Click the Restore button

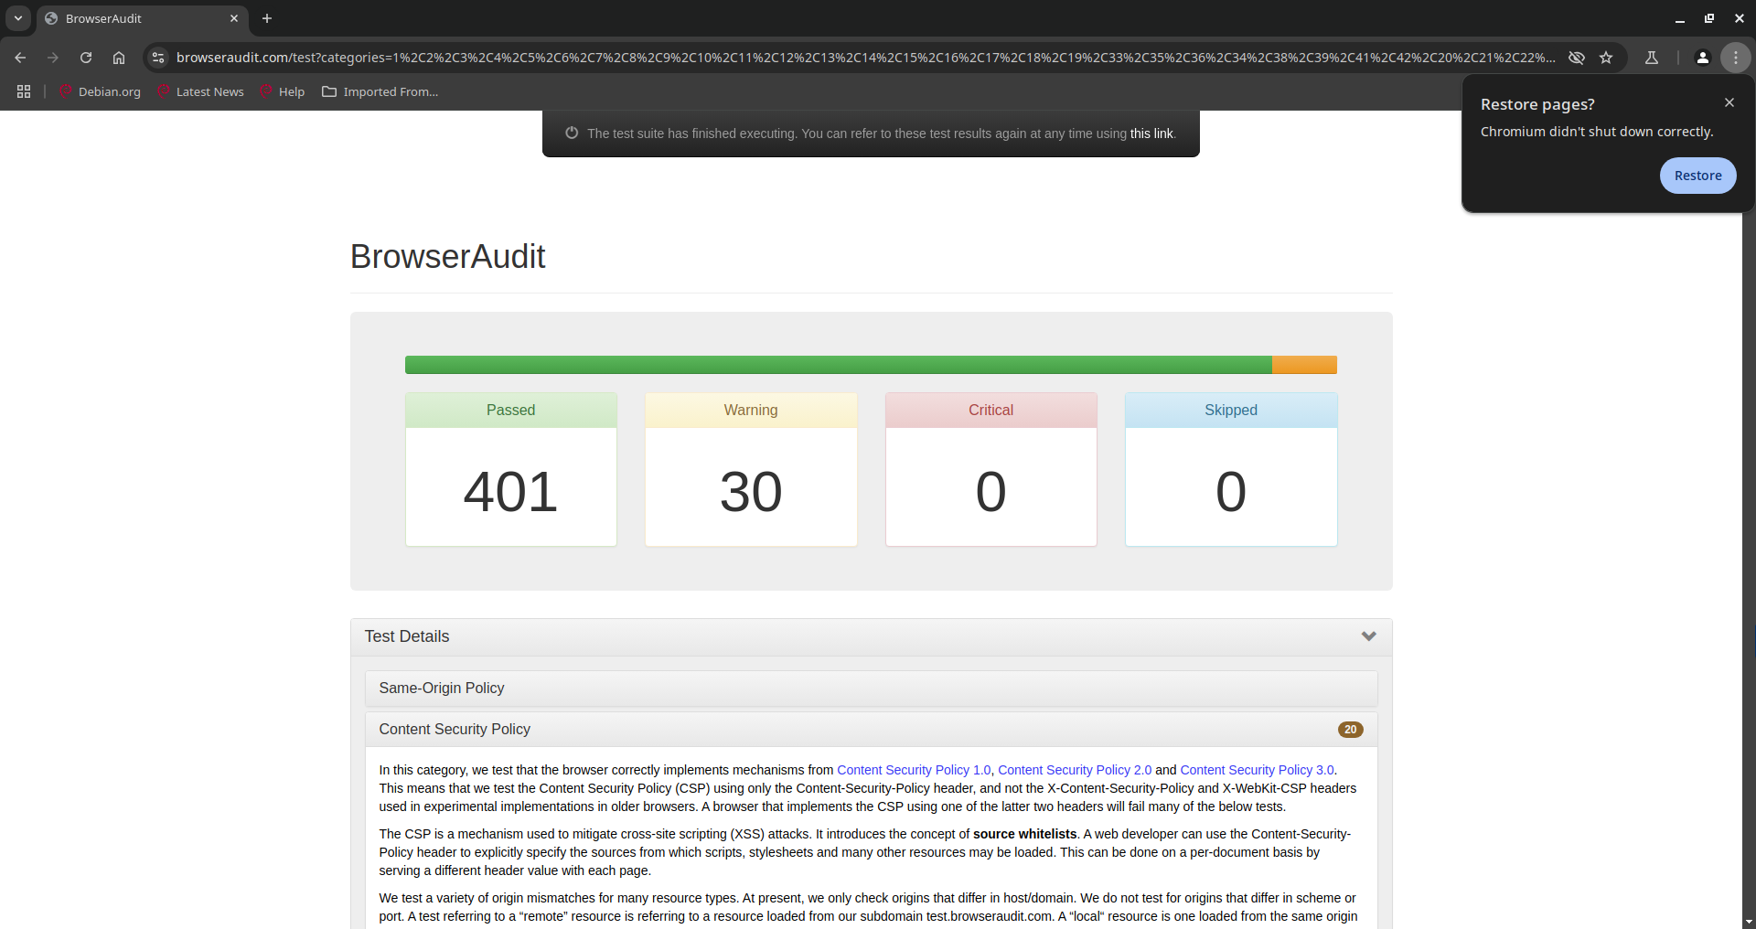click(1698, 176)
